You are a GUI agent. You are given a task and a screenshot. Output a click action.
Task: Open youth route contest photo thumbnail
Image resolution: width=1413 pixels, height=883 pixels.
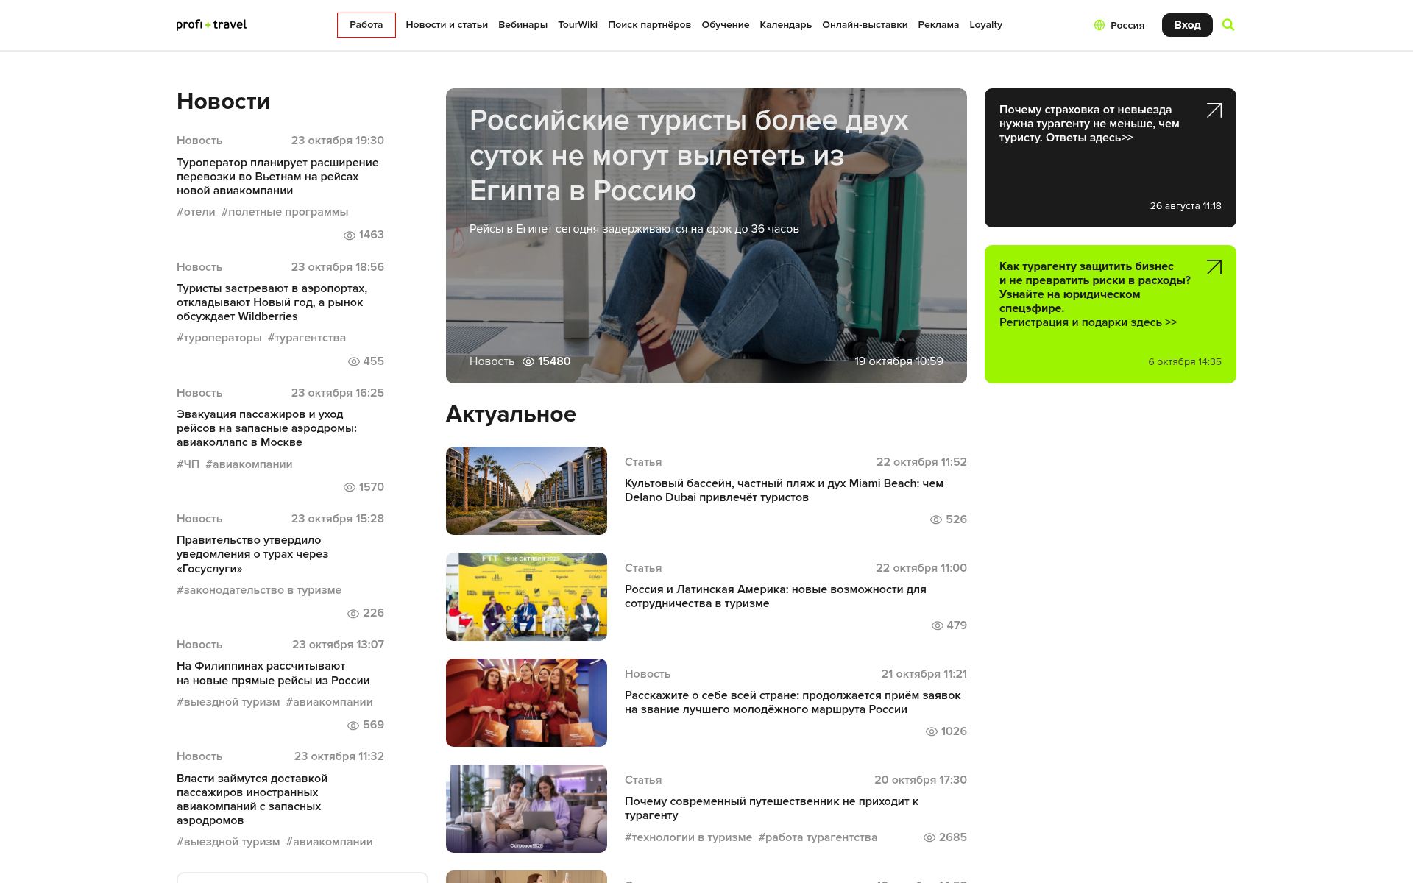click(526, 703)
